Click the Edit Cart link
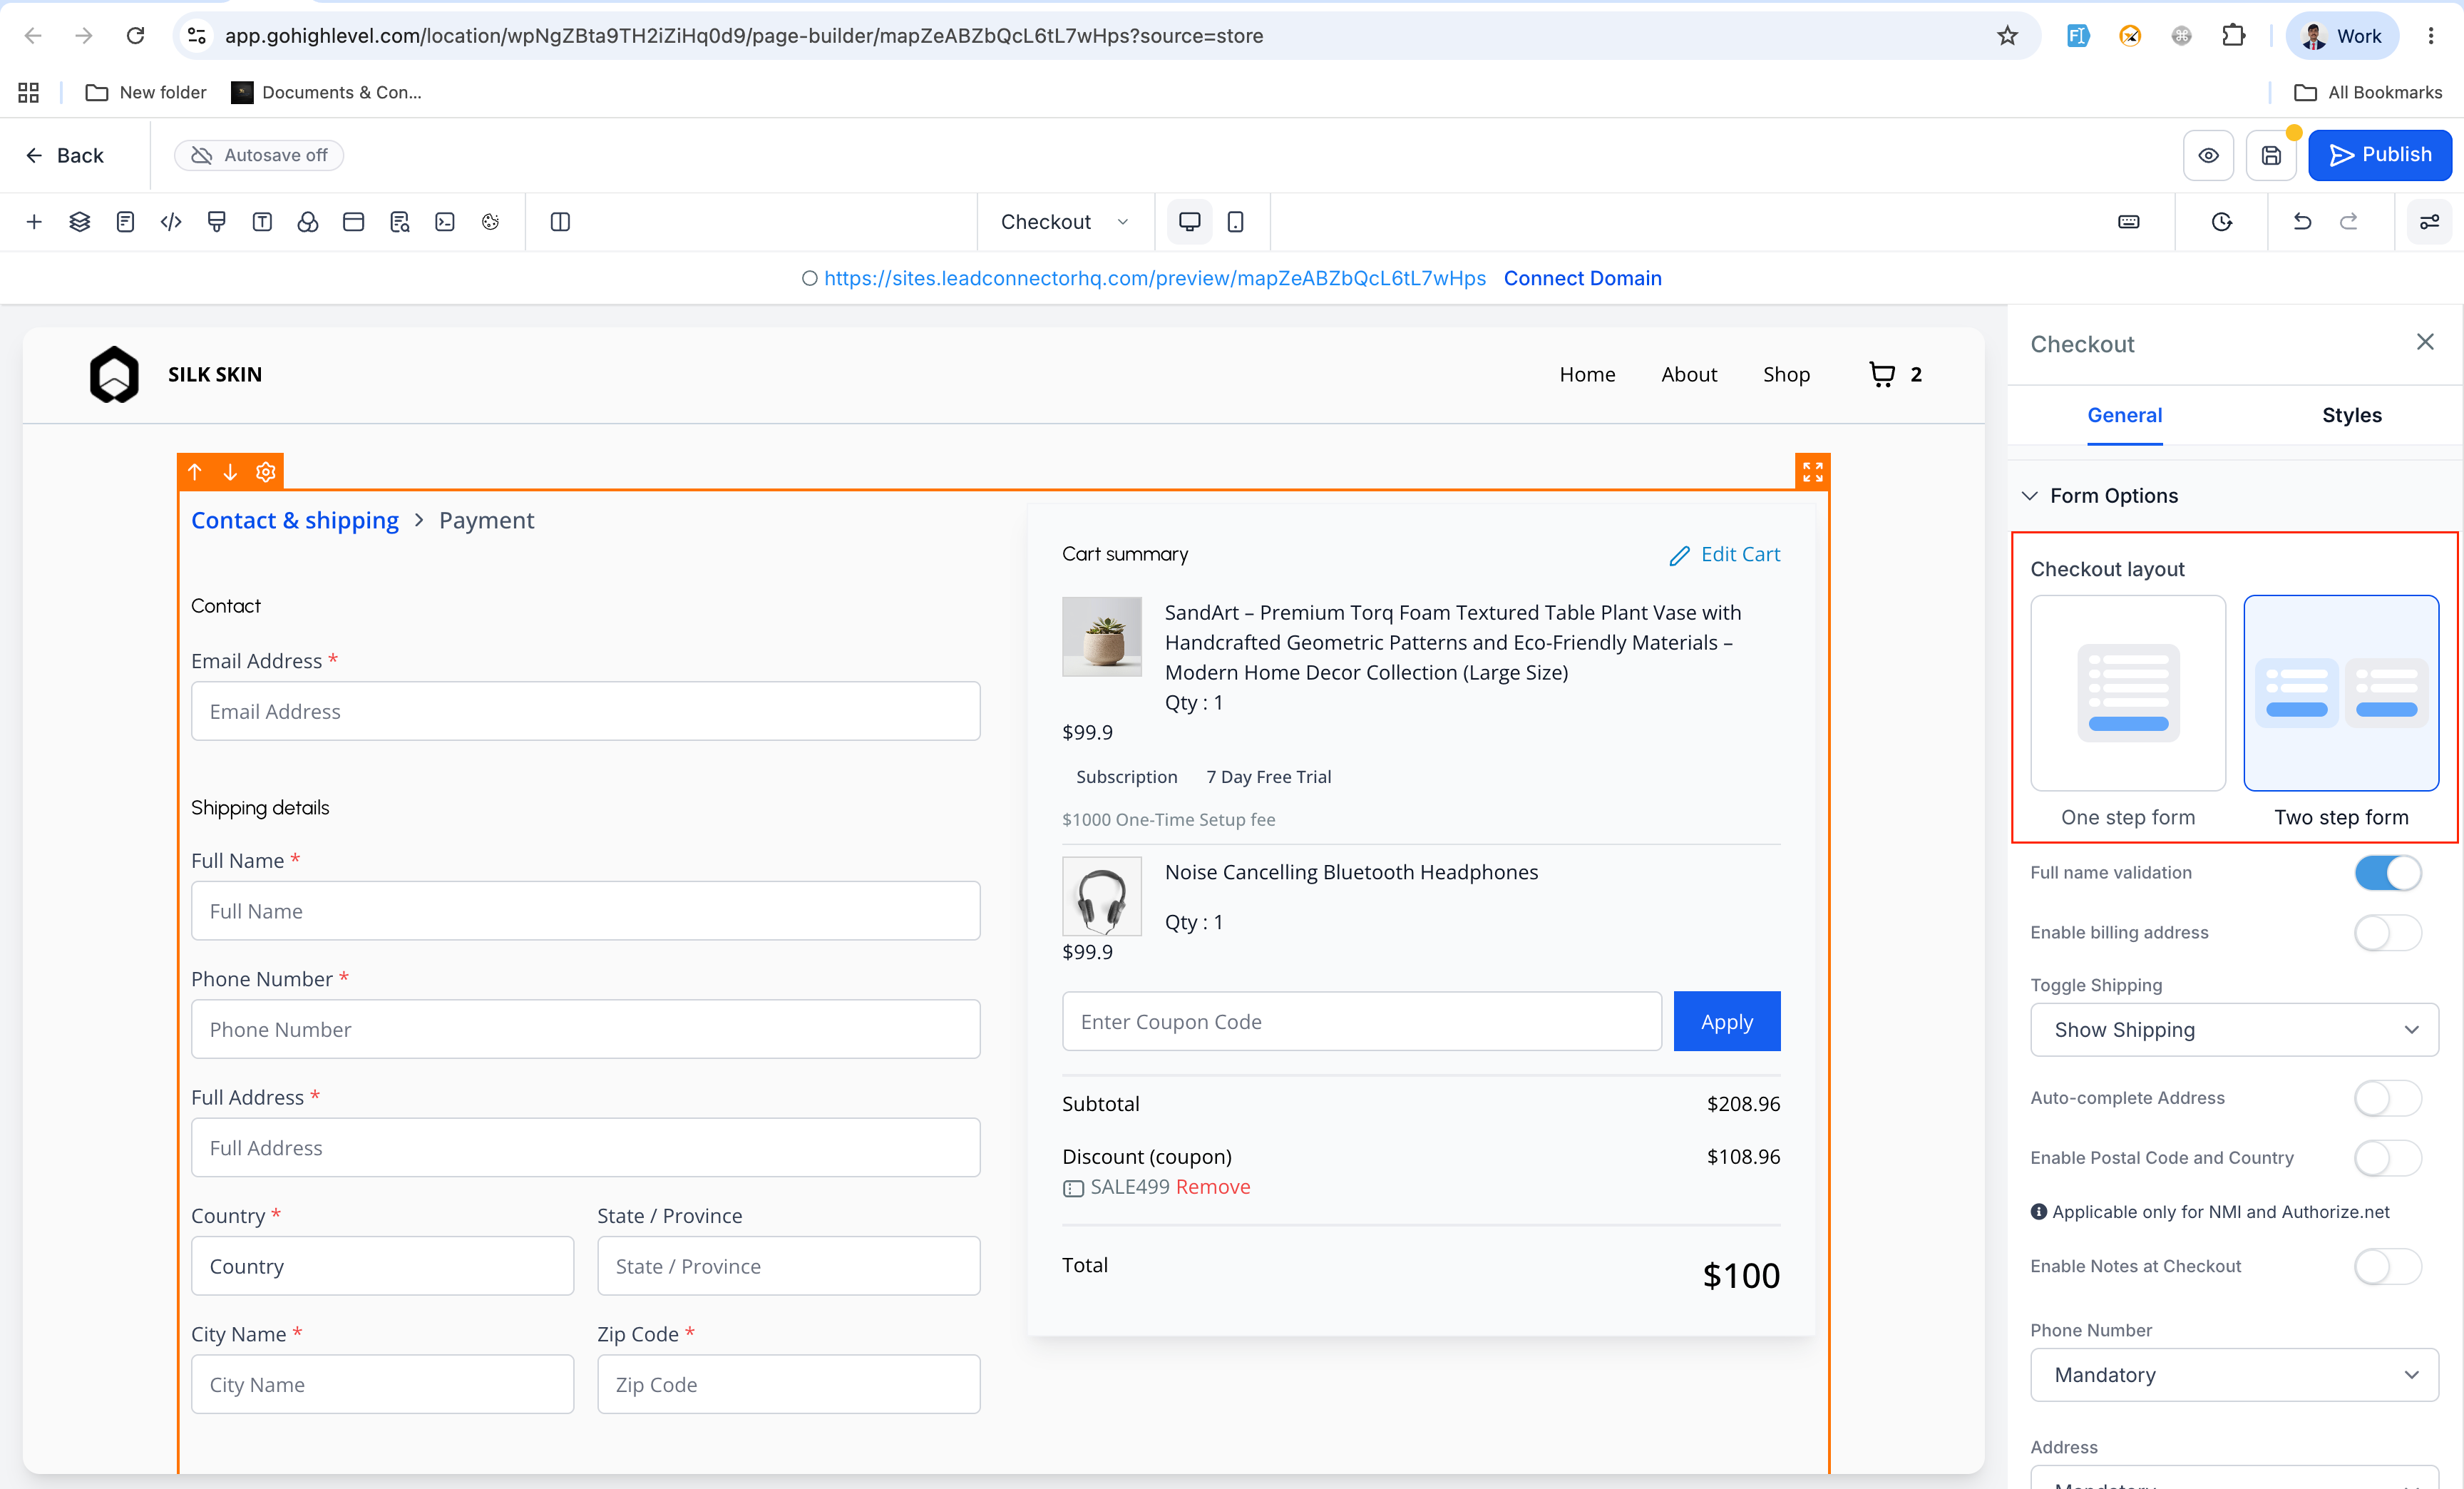The width and height of the screenshot is (2464, 1489). pos(1725,554)
